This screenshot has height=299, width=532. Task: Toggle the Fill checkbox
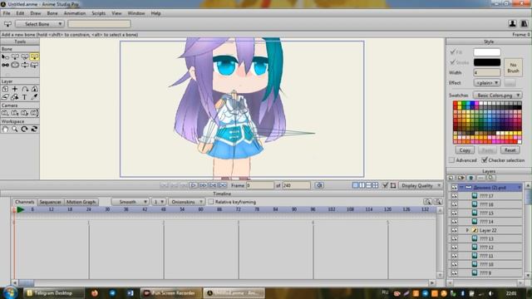(x=452, y=52)
